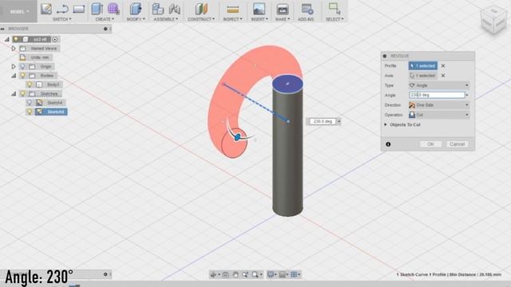This screenshot has width=511, height=287.
Task: Expand the Origin folder
Action: pos(14,66)
